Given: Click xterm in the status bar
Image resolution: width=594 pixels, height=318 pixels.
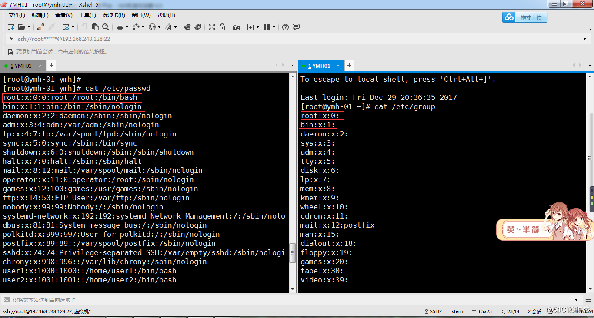Looking at the screenshot, I should (x=458, y=311).
